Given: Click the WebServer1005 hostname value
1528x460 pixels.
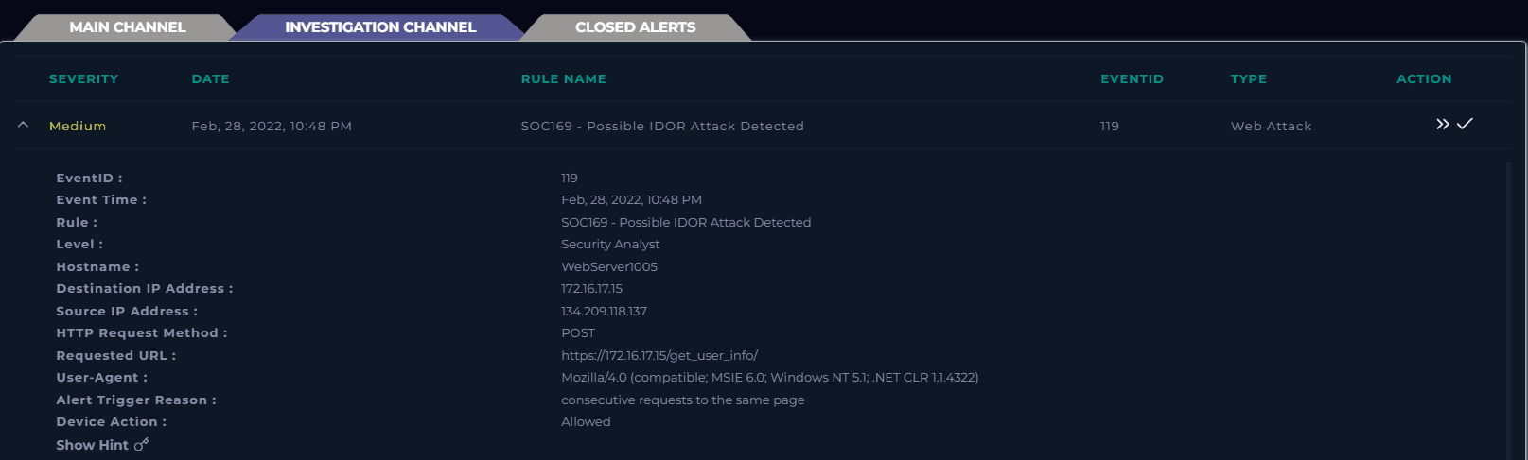Looking at the screenshot, I should click(x=608, y=267).
